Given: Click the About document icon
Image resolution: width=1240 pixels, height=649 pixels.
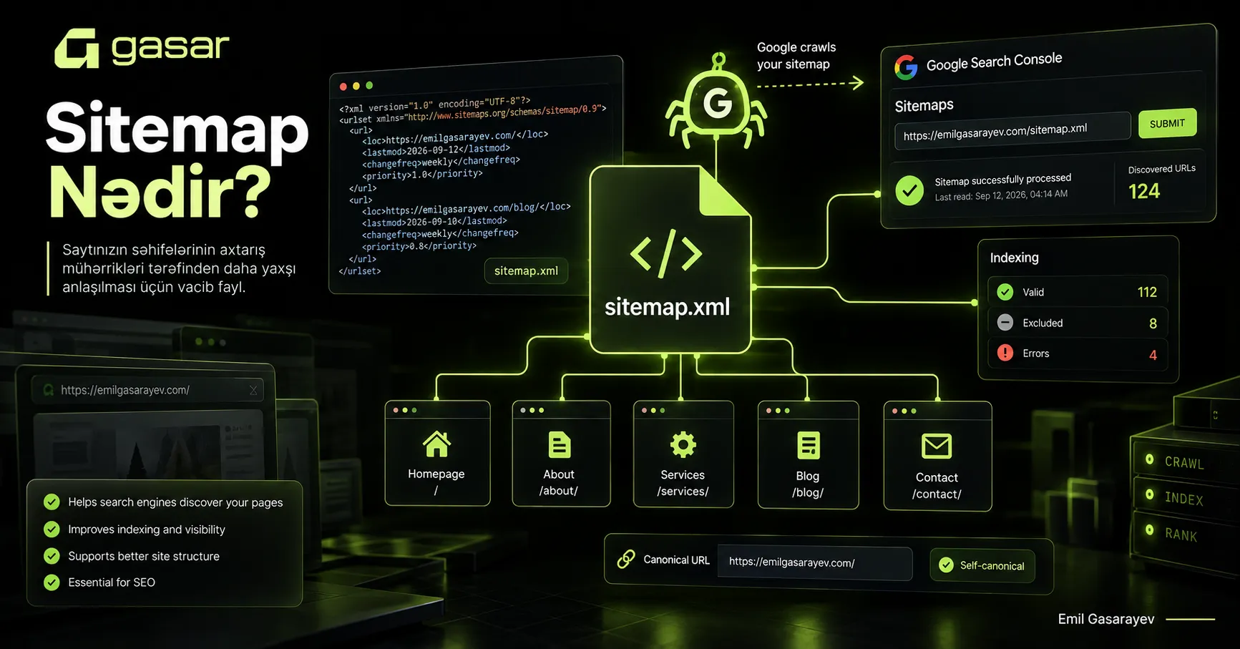Looking at the screenshot, I should pos(560,444).
